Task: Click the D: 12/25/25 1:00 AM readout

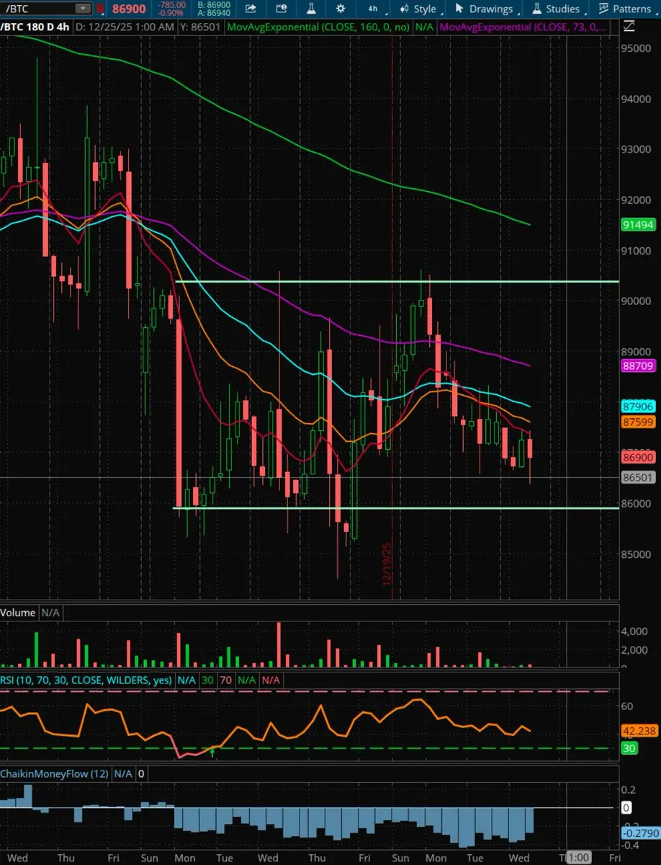Action: tap(126, 27)
